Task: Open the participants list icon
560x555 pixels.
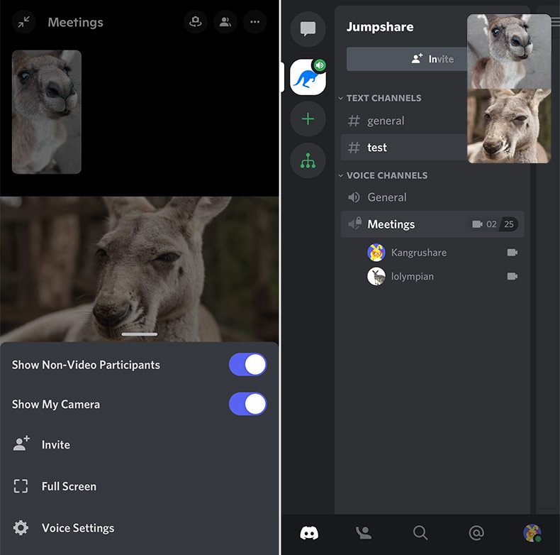Action: [x=225, y=22]
